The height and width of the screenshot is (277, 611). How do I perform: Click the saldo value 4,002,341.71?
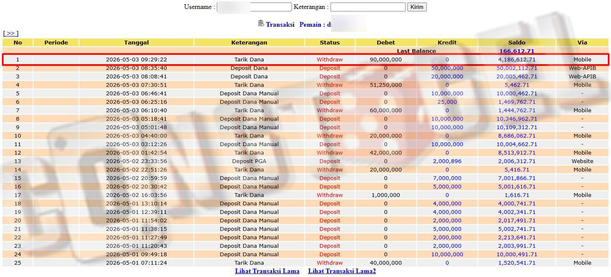pyautogui.click(x=517, y=212)
